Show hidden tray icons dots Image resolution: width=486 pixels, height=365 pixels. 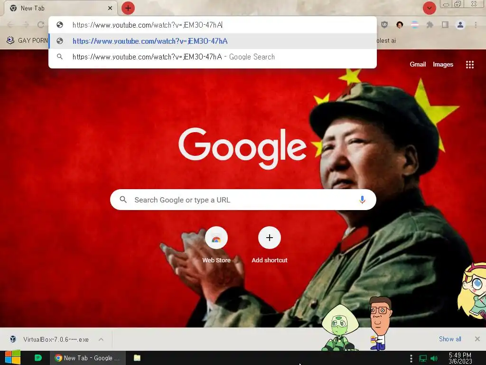pyautogui.click(x=411, y=358)
